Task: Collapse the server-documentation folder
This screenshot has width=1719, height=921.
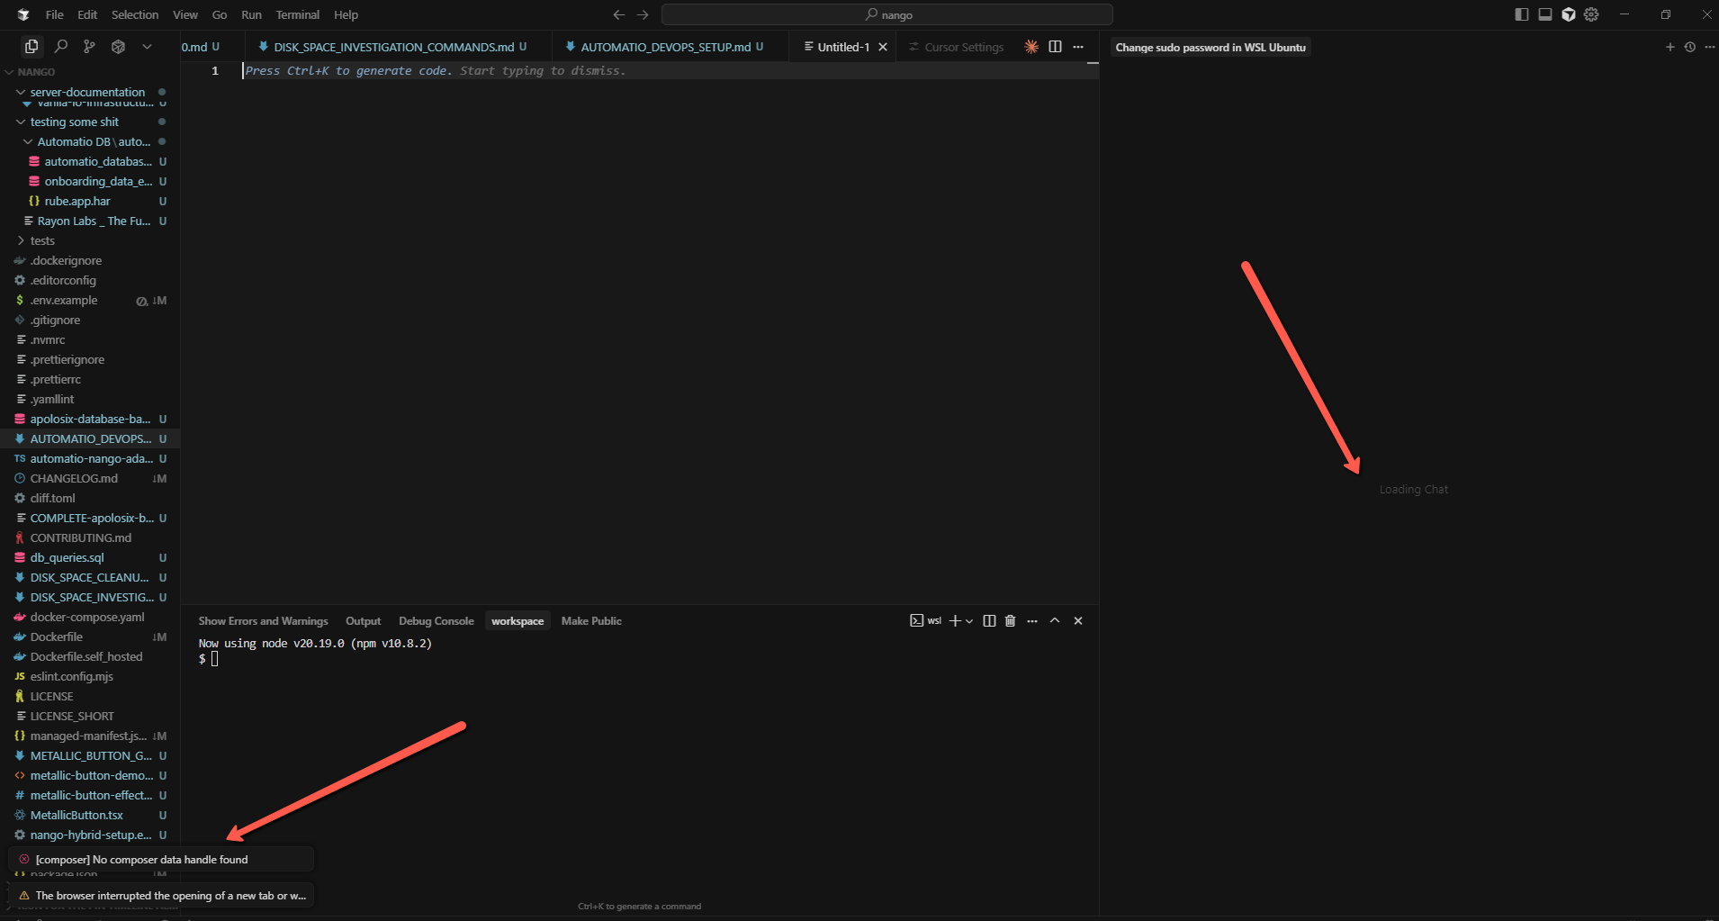Action: click(87, 92)
